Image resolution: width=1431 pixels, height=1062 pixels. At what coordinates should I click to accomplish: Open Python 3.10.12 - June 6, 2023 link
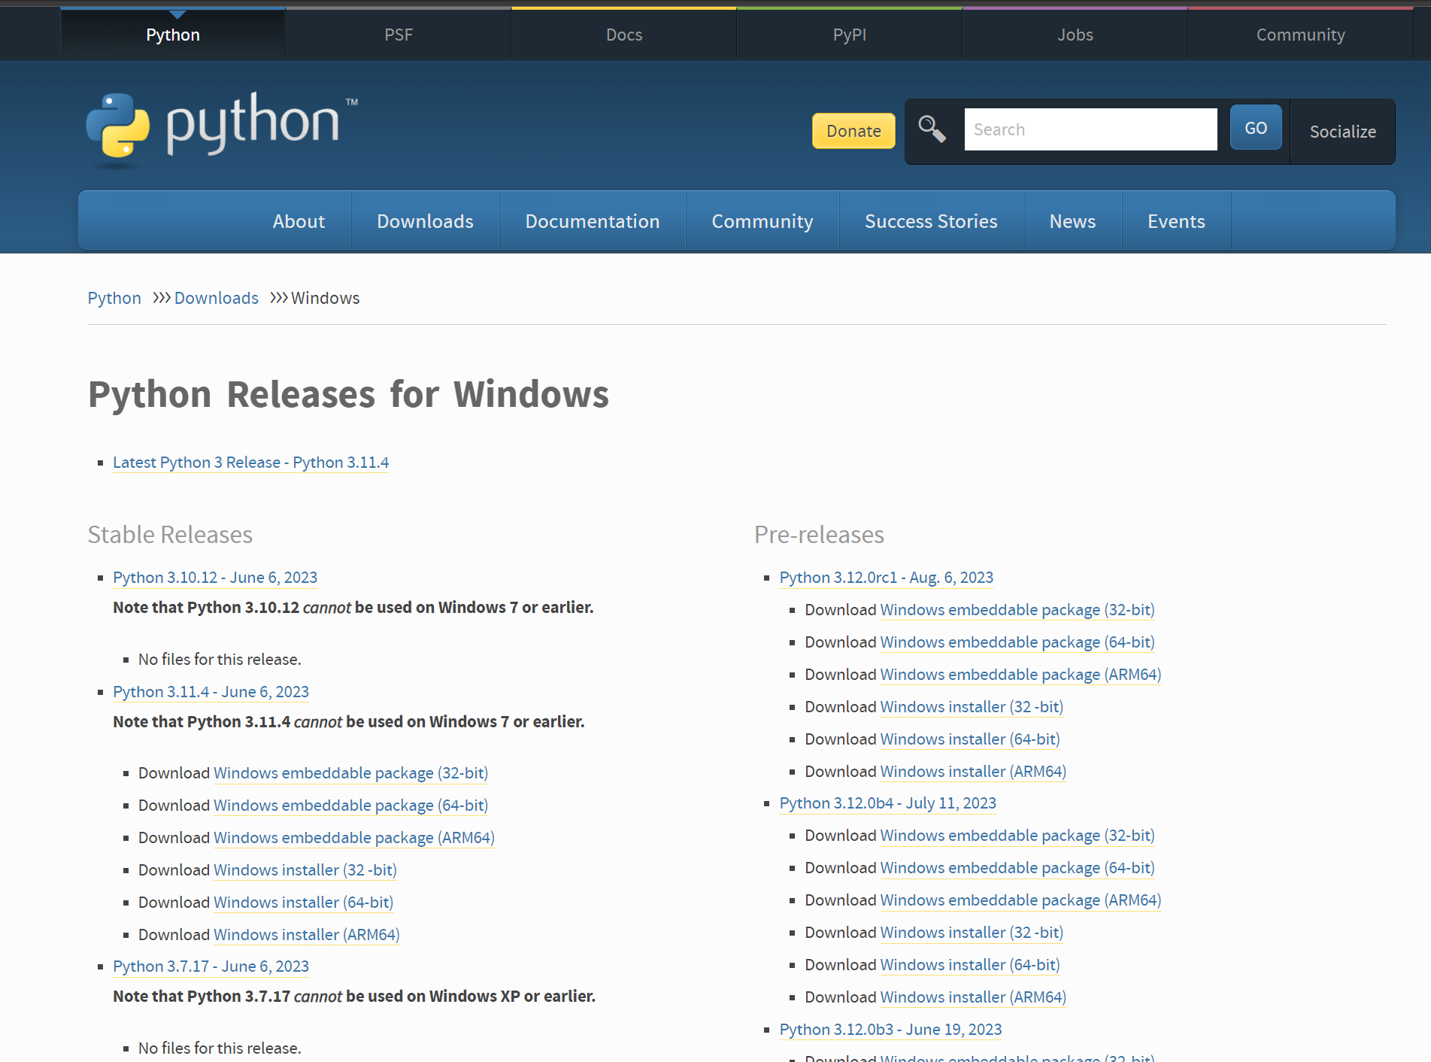(215, 577)
